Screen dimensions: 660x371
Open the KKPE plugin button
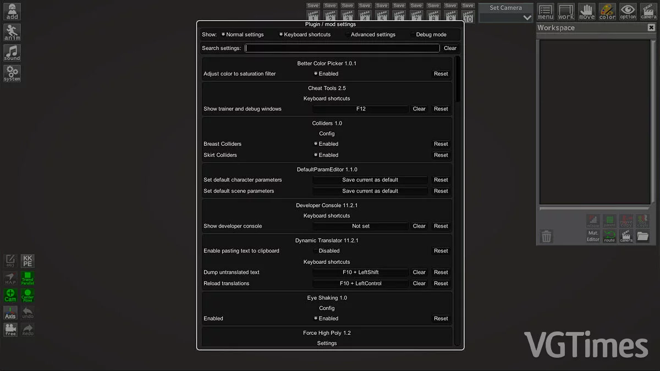coord(28,261)
